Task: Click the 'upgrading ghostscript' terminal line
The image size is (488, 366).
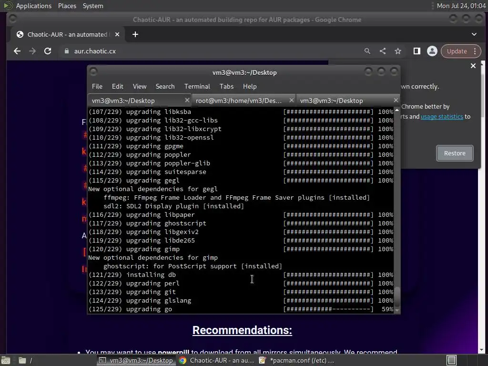Action: (241, 223)
